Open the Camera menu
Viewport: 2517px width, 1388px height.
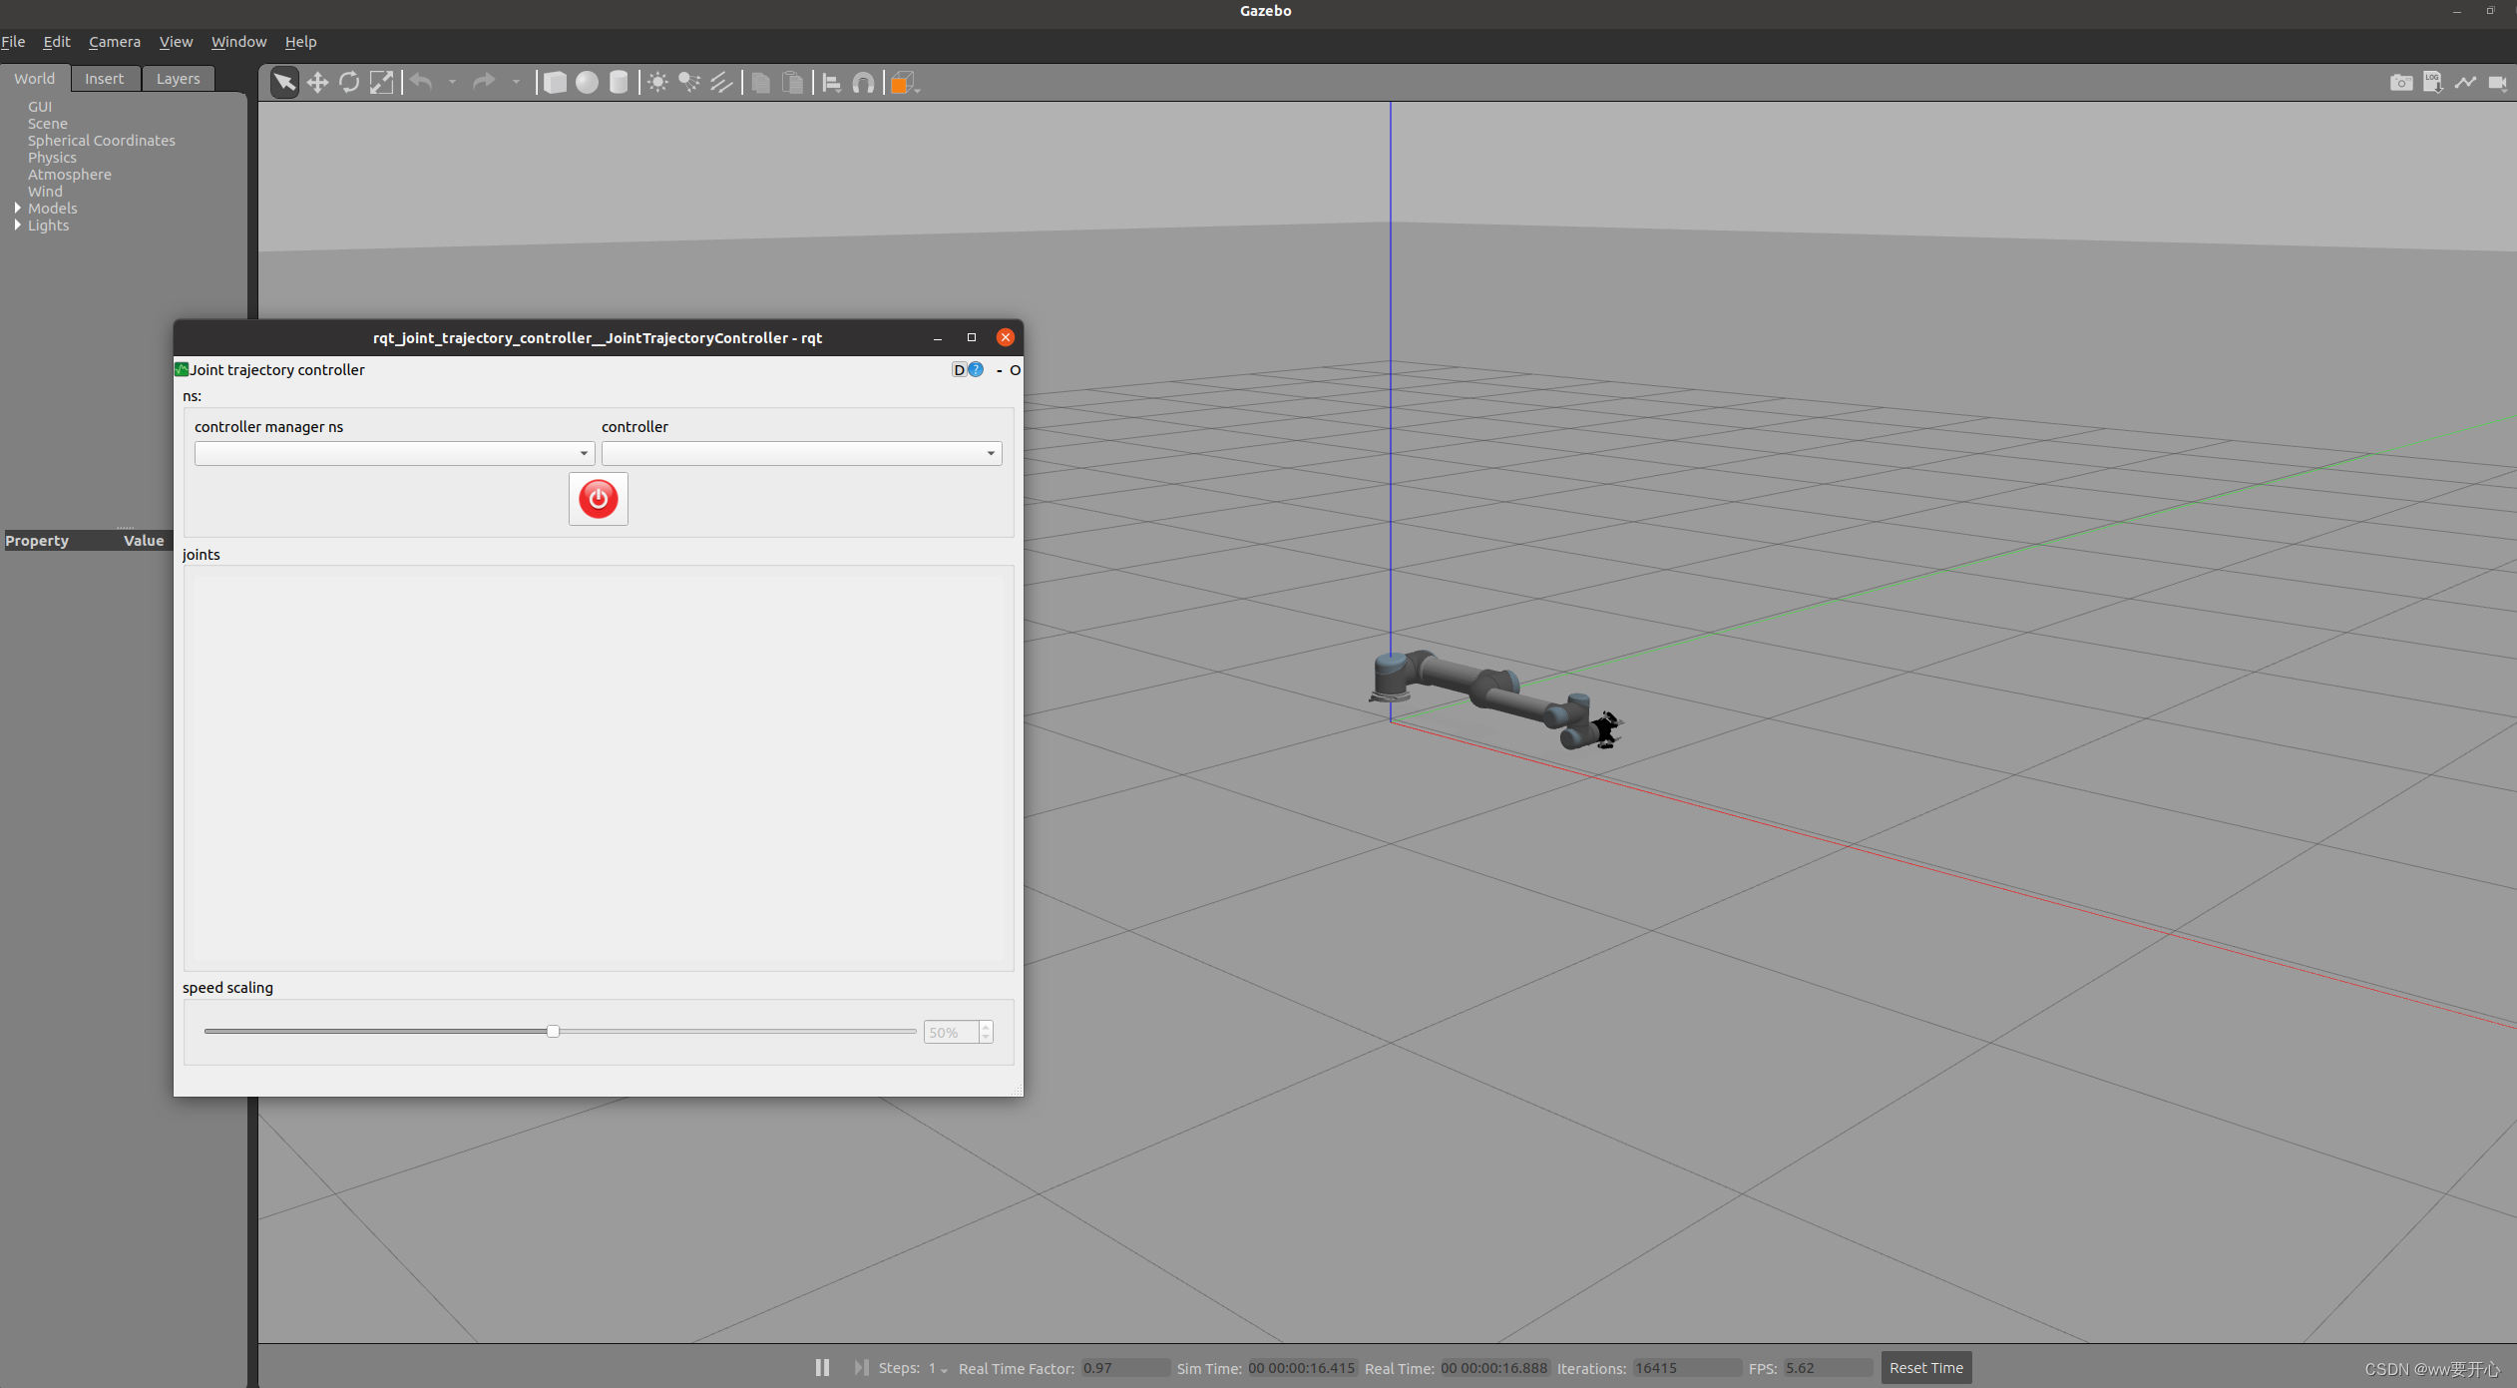[114, 42]
